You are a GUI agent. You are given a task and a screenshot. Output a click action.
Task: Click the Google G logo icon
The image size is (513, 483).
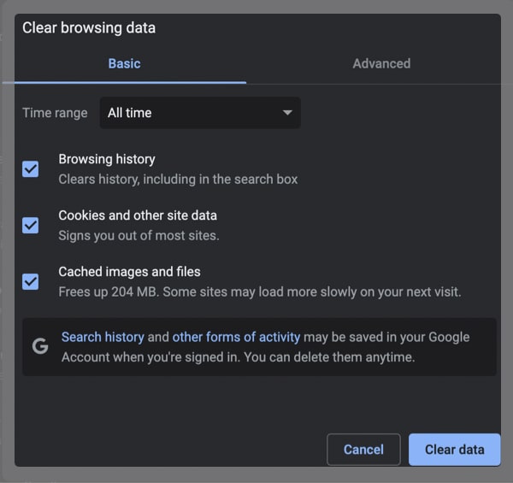coord(40,346)
